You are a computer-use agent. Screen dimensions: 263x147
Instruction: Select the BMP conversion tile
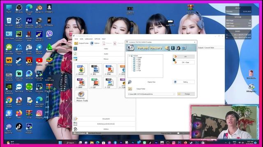click(x=81, y=83)
